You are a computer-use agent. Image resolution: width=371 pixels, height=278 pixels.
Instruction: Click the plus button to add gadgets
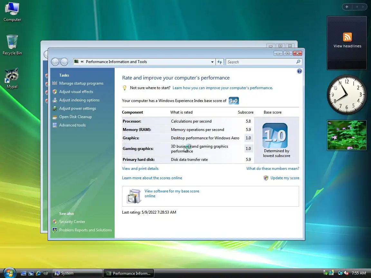coord(347,7)
